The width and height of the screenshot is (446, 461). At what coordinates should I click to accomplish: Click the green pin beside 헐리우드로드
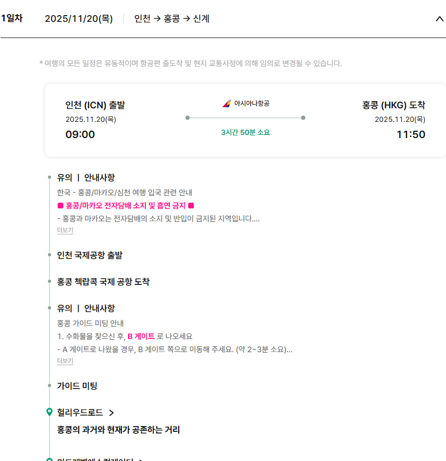click(x=49, y=413)
